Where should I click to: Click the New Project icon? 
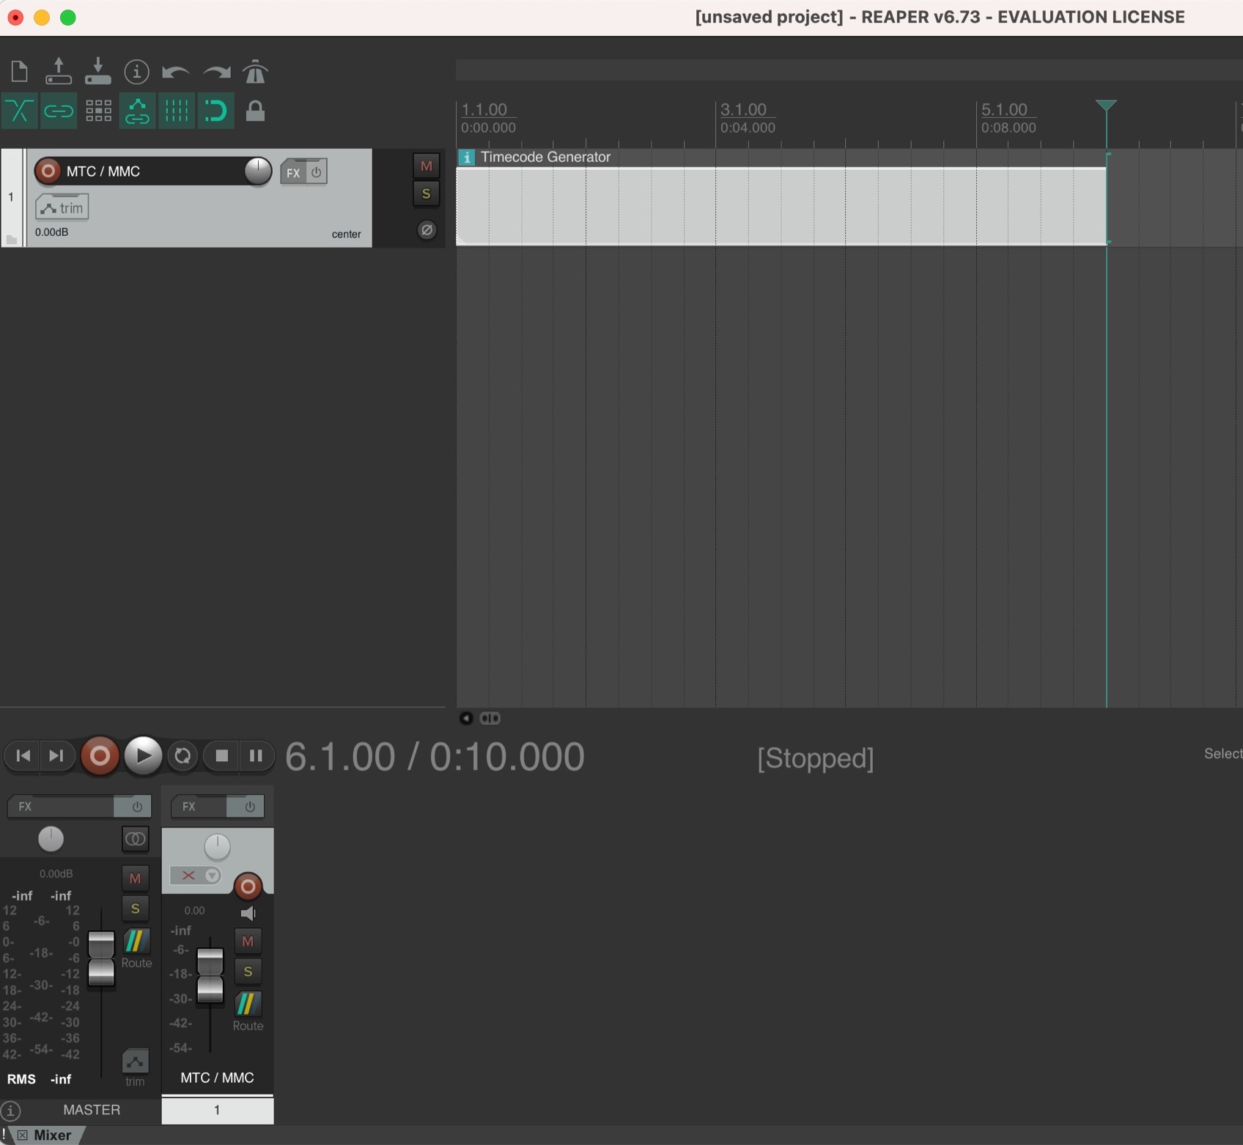click(19, 72)
